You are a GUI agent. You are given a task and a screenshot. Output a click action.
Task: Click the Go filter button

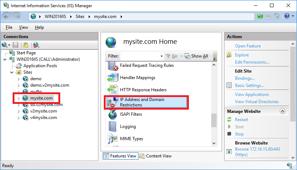coord(172,56)
